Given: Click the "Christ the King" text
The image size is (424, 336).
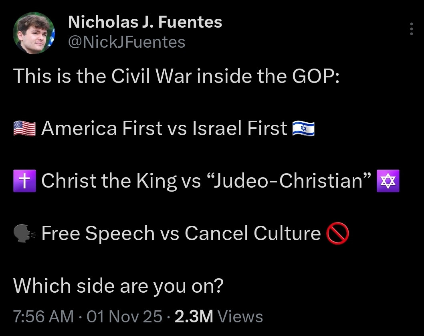Looking at the screenshot, I should (108, 181).
